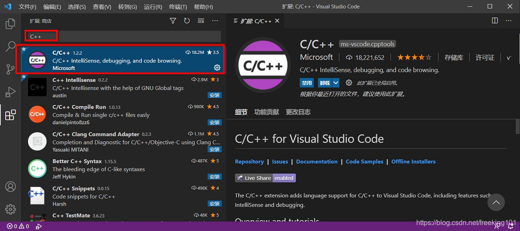Open the 终端(T) menu
The width and height of the screenshot is (520, 231).
click(178, 7)
